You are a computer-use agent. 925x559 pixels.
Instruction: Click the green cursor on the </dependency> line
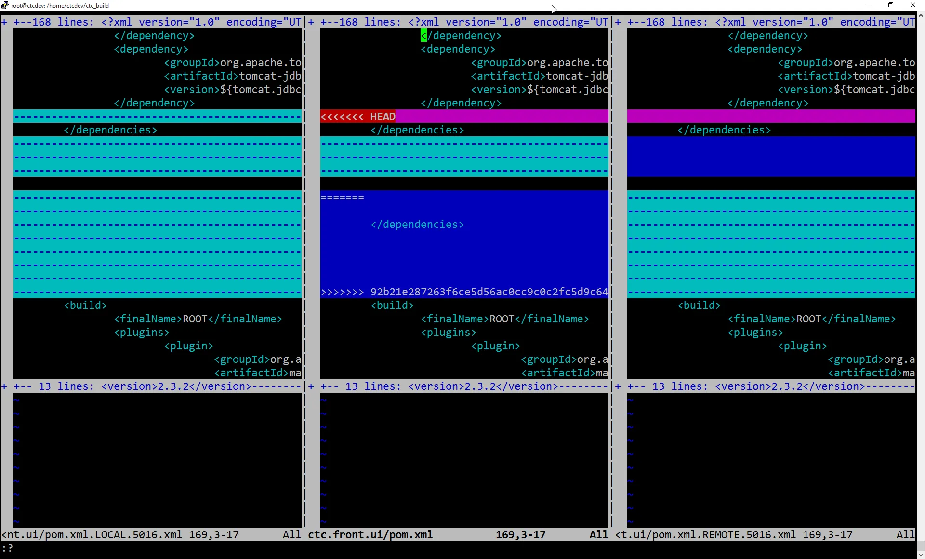(423, 36)
